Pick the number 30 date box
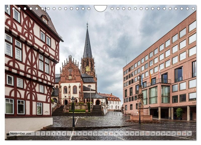Screen dimensions: 201x145 tap(189, 133)
